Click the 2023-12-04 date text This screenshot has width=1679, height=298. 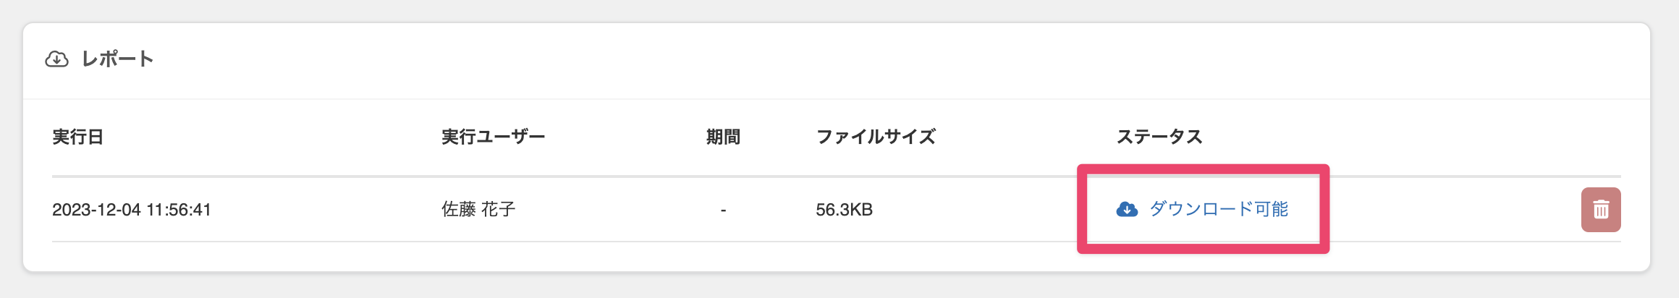[x=97, y=210]
